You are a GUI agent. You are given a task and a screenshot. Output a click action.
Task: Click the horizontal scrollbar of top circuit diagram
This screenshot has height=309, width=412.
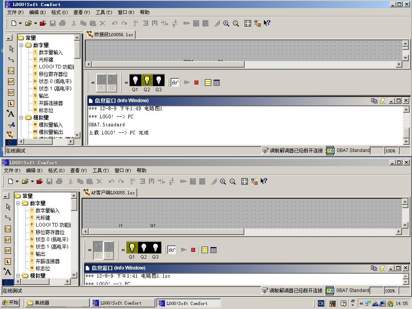point(168,64)
